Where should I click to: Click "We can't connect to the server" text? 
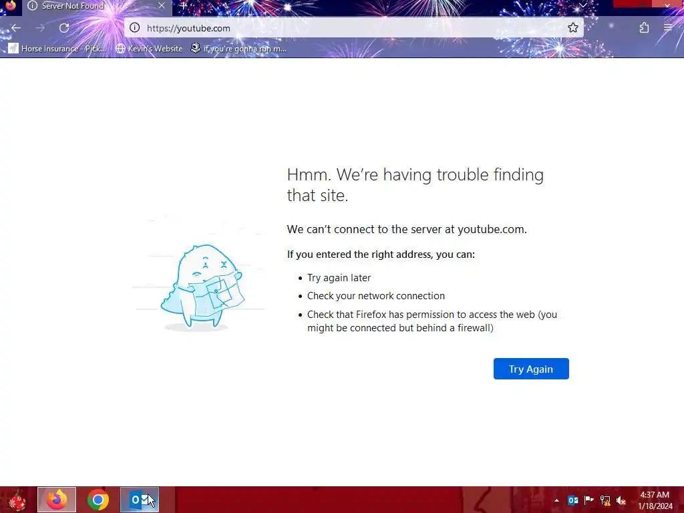pos(407,229)
